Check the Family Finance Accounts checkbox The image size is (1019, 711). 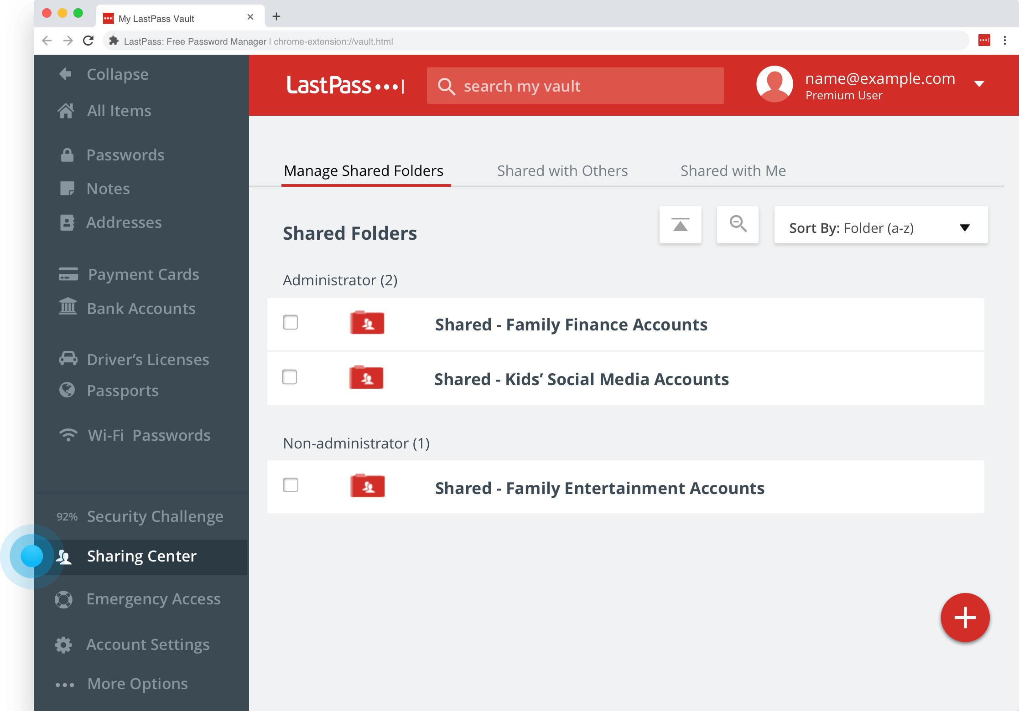pos(290,322)
